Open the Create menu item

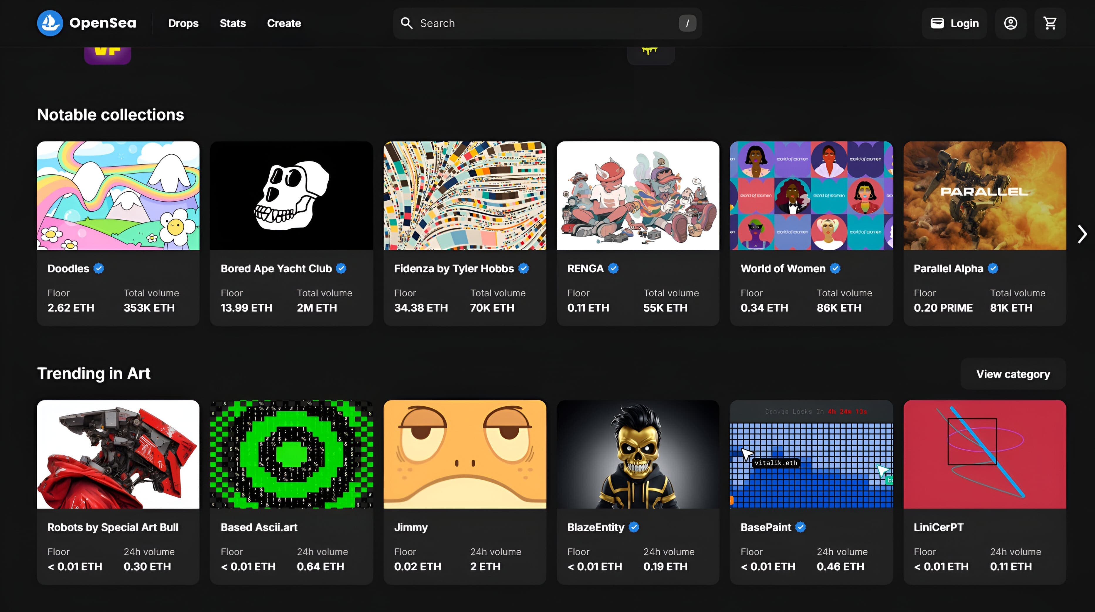(x=284, y=23)
